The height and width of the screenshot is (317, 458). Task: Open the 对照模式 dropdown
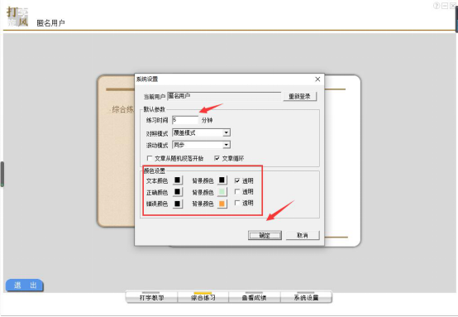click(x=201, y=132)
